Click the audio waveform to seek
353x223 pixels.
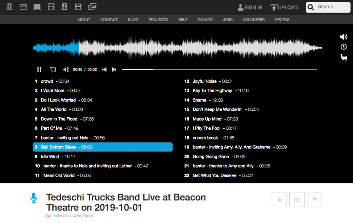(177, 48)
